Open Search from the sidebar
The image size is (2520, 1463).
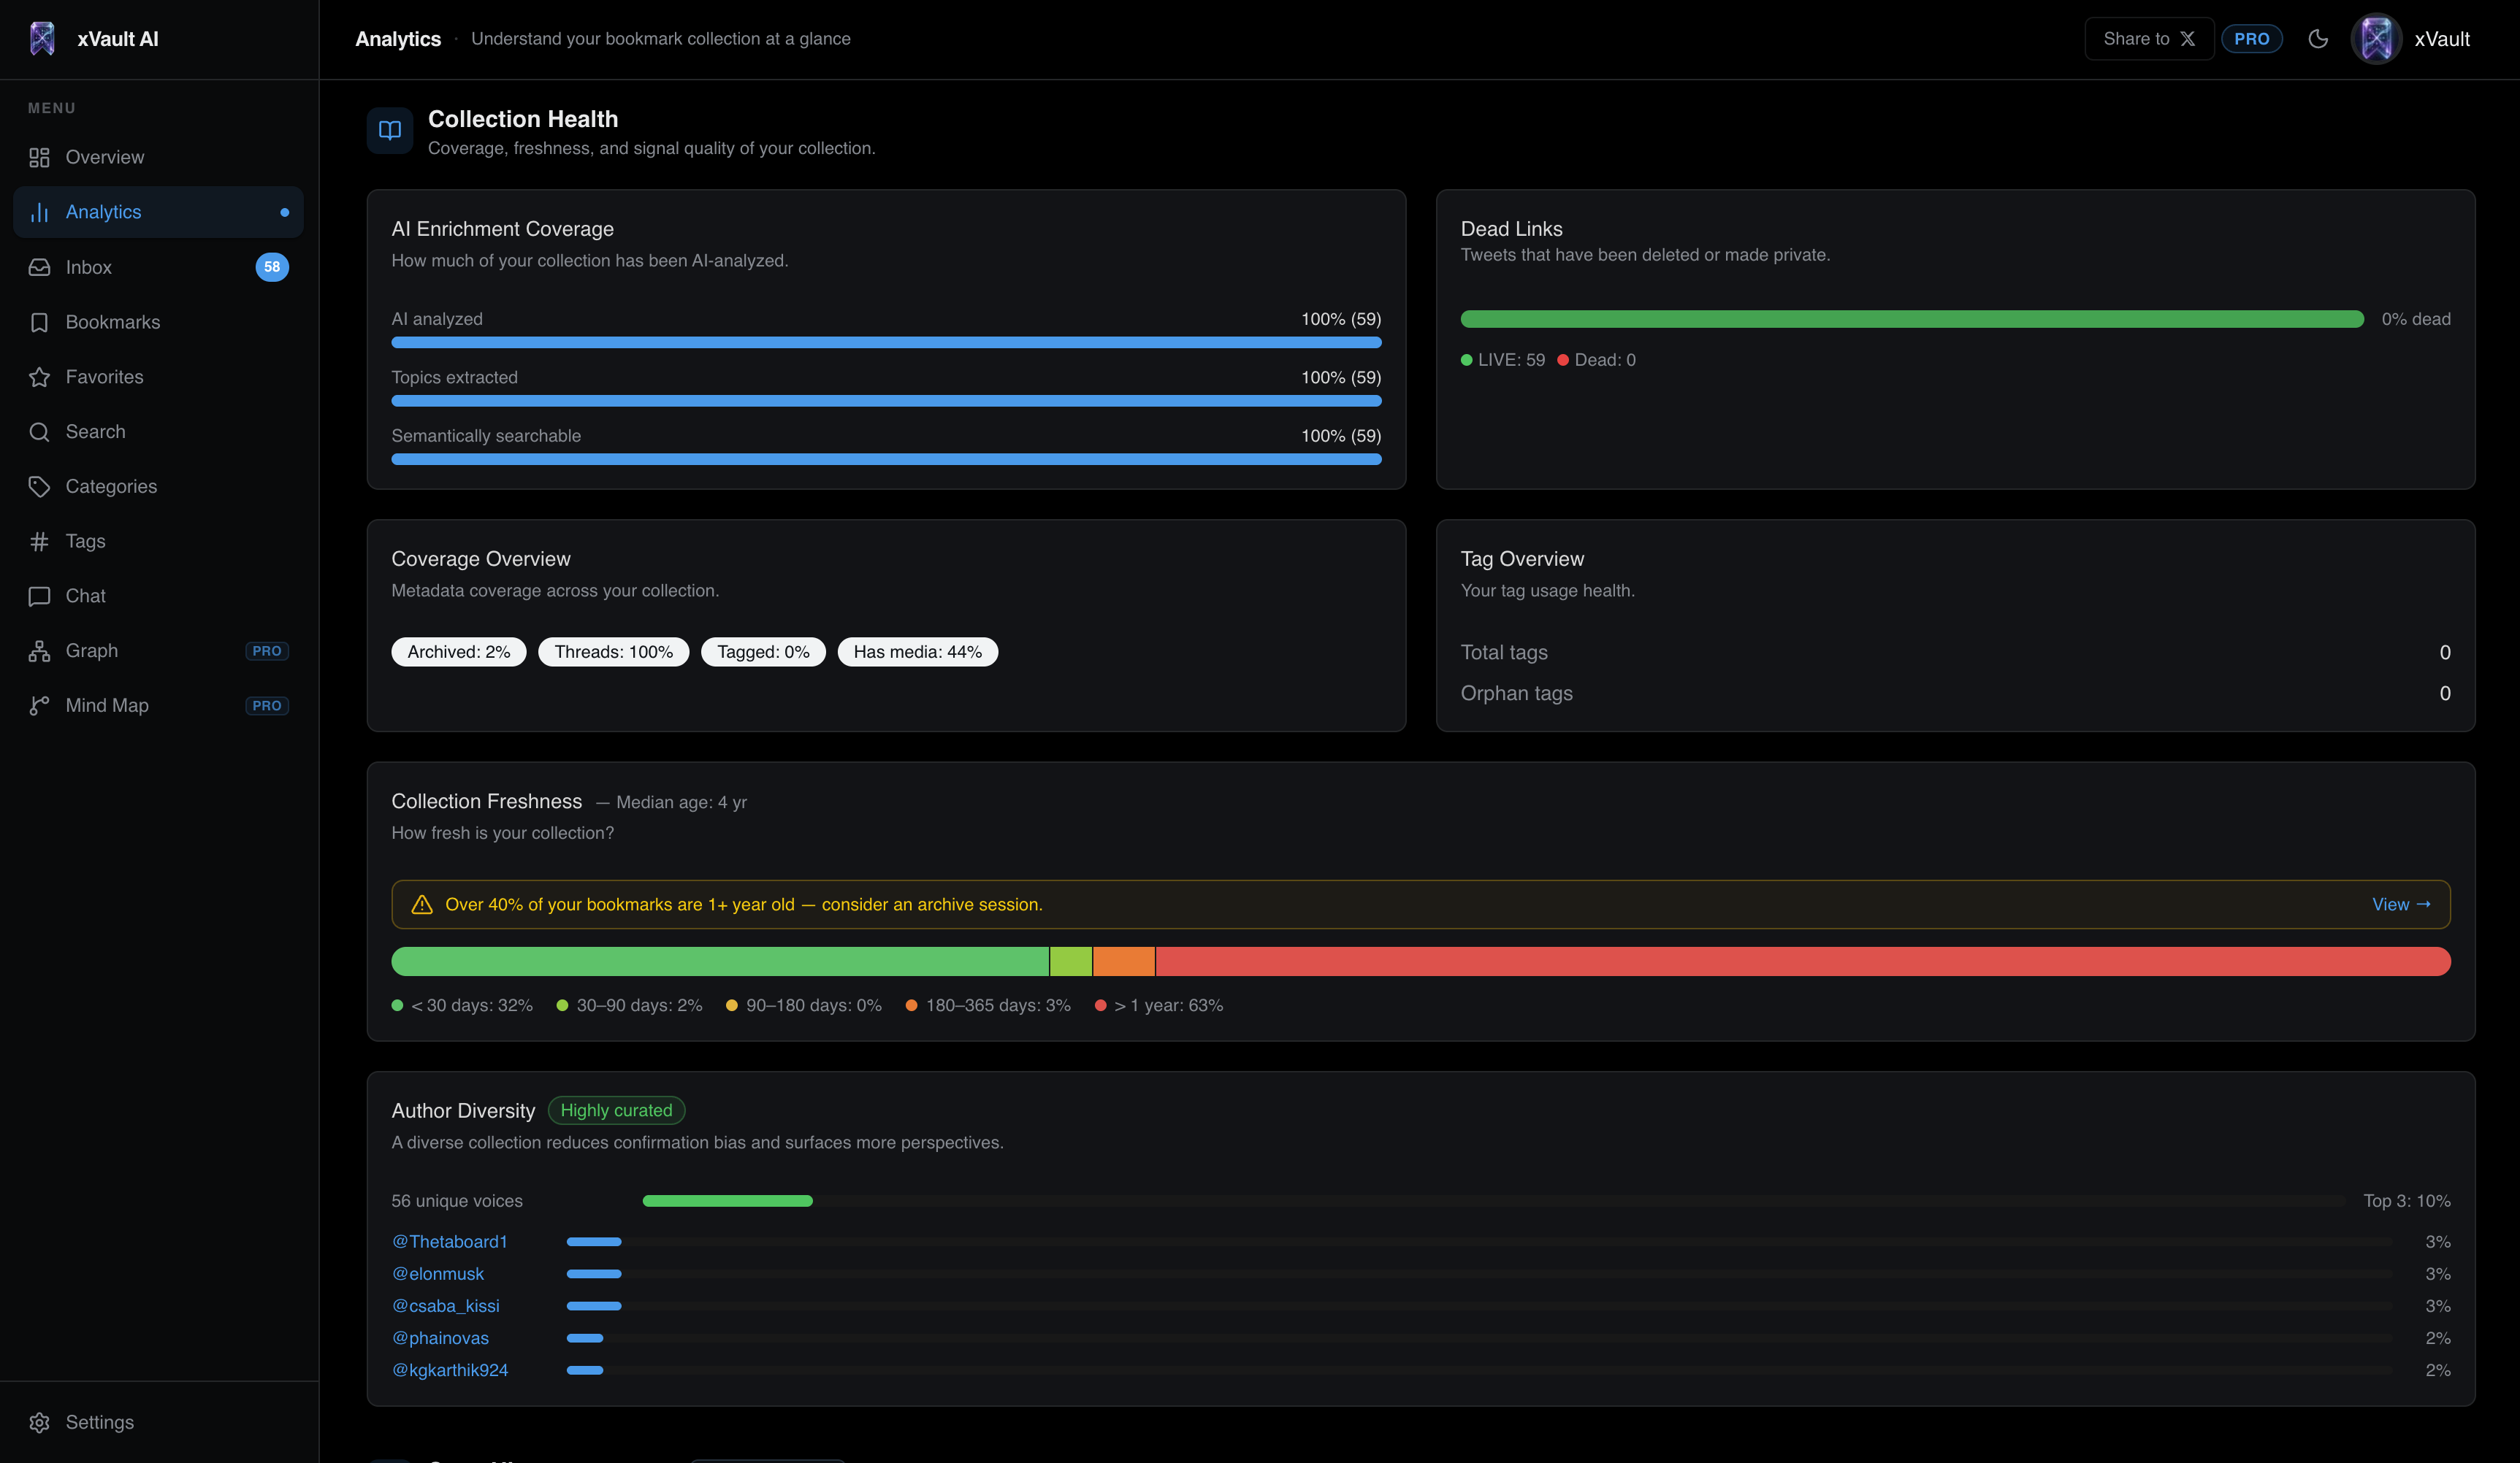point(95,431)
